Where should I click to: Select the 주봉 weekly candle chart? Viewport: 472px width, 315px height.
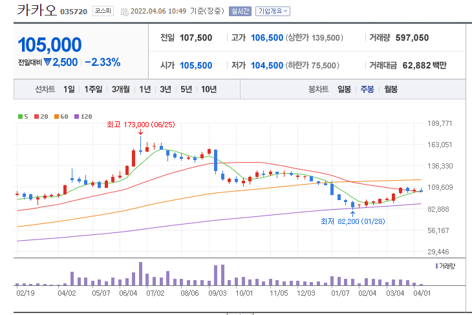click(367, 89)
